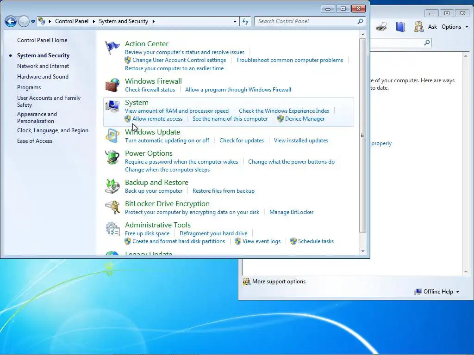Image resolution: width=474 pixels, height=355 pixels.
Task: Click the Administrative Tools gear icon
Action: 112,229
